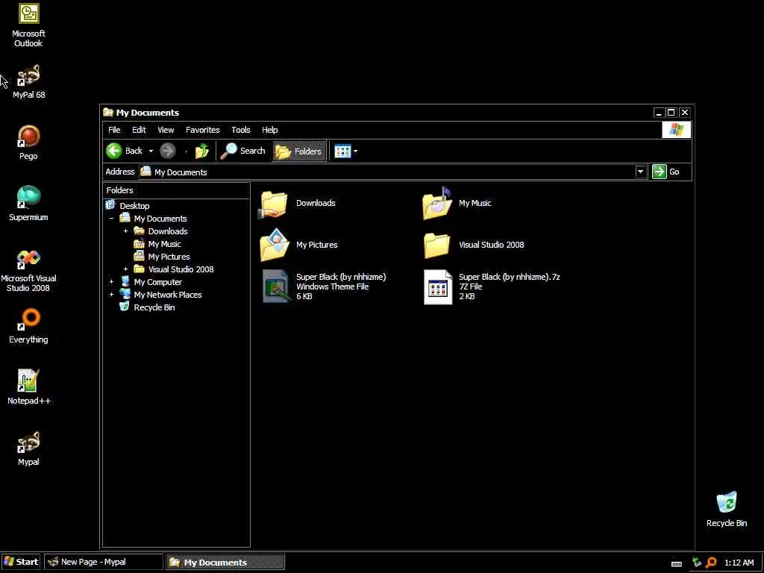Select Visual Studio 2008 folder icon in file pane
Viewport: 764px width, 573px height.
pyautogui.click(x=437, y=245)
